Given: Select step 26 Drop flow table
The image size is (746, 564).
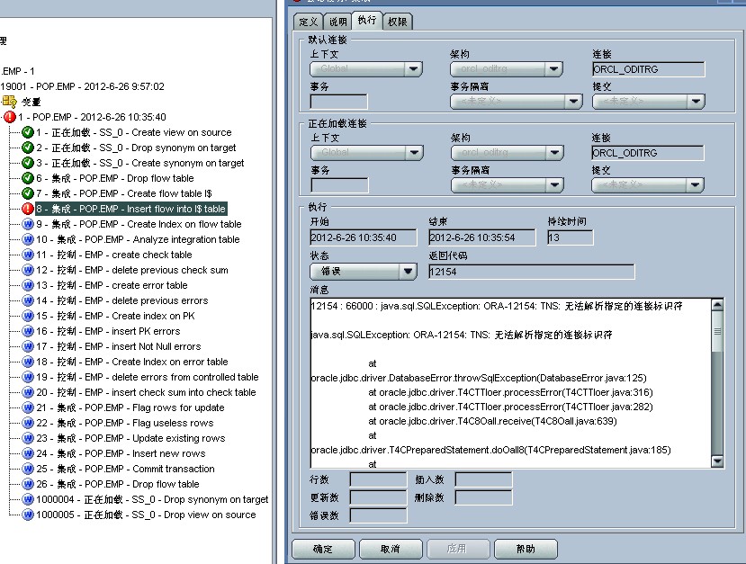Looking at the screenshot, I should click(118, 484).
